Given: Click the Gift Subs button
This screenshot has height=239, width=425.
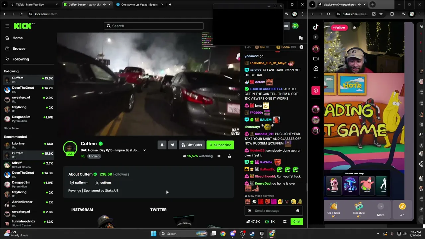Looking at the screenshot, I should [192, 145].
